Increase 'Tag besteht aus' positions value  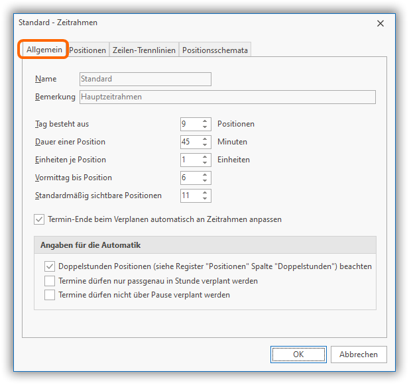[205, 121]
